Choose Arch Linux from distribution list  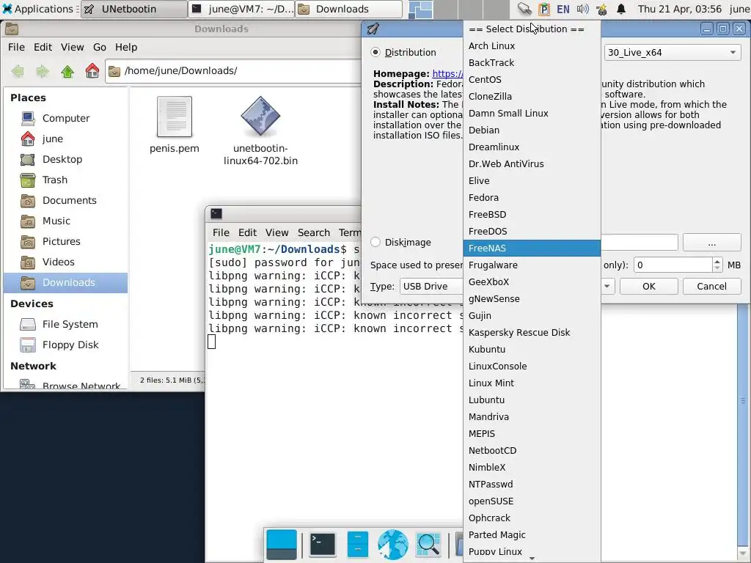[x=532, y=46]
